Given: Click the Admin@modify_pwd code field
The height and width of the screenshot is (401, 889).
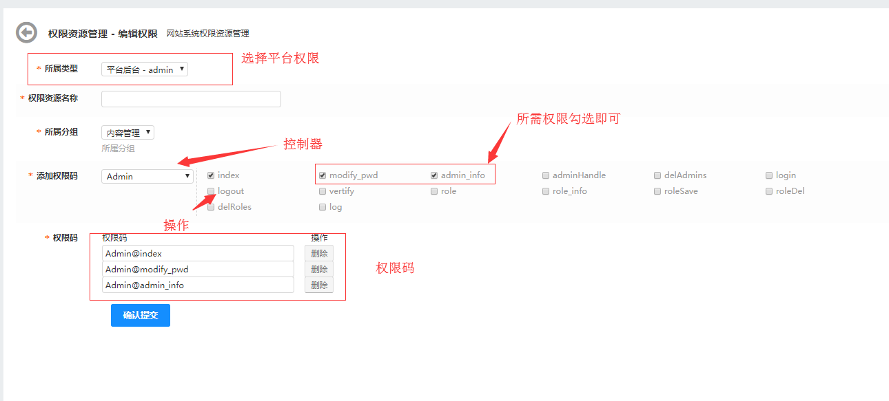Looking at the screenshot, I should tap(198, 269).
